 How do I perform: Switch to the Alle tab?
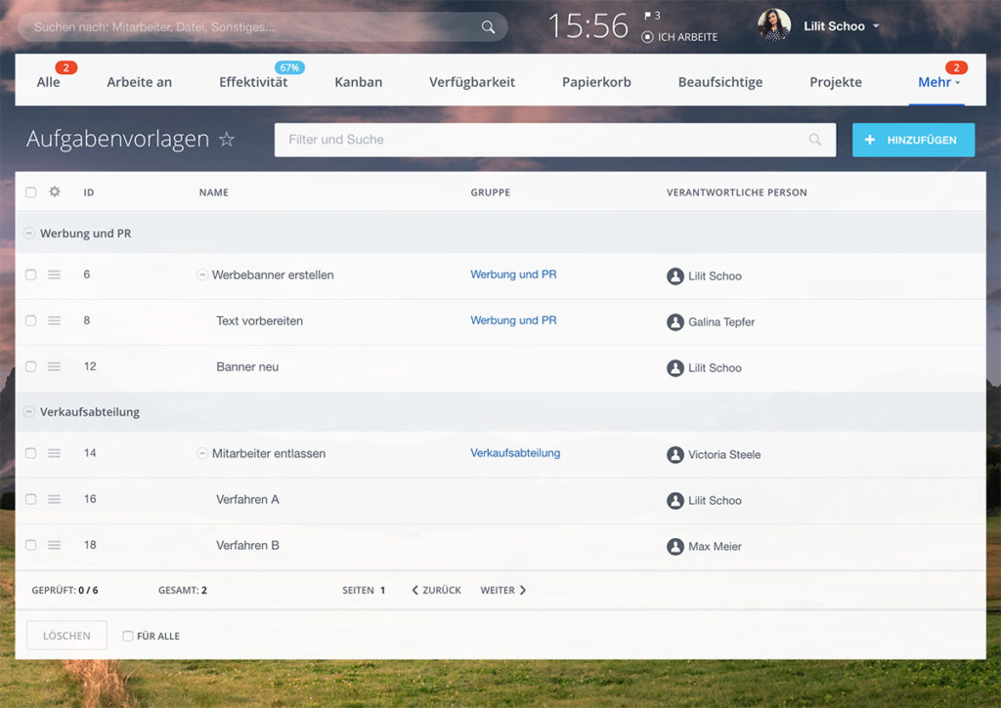49,82
